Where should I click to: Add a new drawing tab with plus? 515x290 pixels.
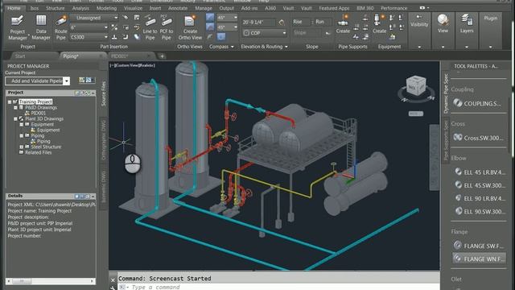point(162,56)
